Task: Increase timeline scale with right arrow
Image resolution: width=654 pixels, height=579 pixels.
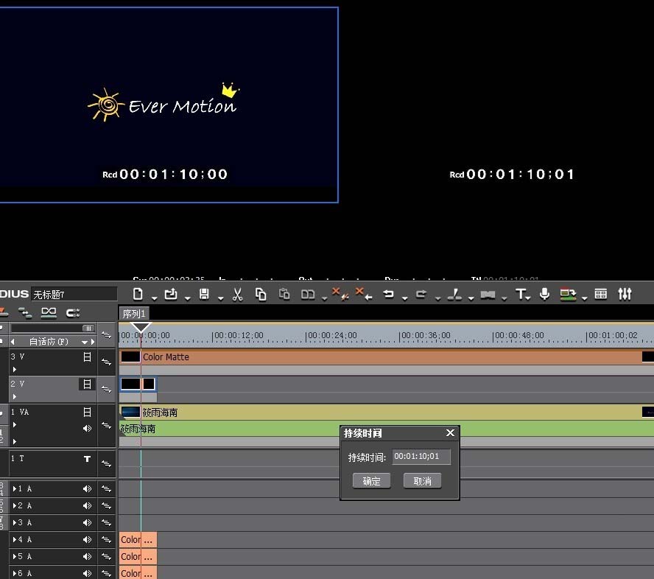Action: coord(93,342)
